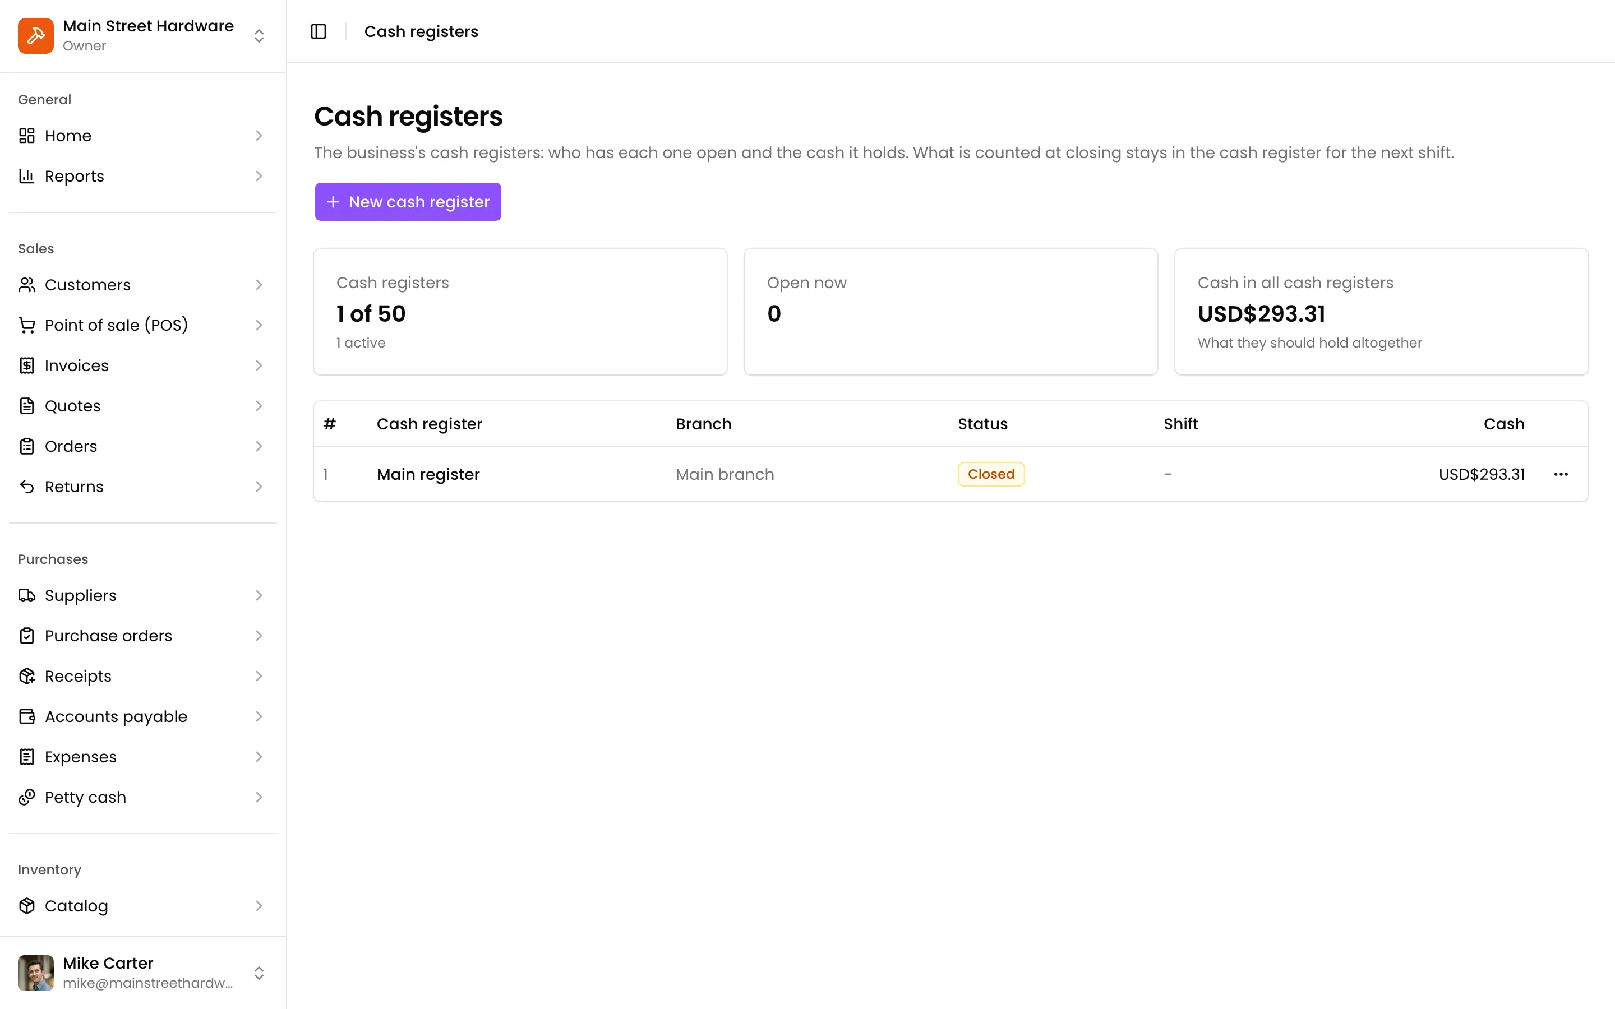Expand the Home menu chevron

[x=259, y=136]
